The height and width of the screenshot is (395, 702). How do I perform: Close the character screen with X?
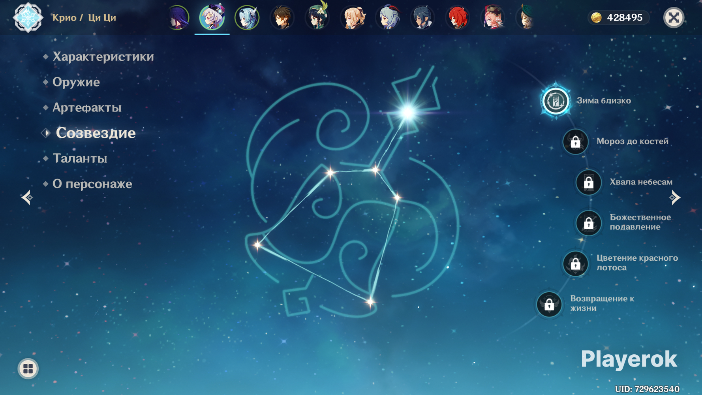[x=674, y=18]
